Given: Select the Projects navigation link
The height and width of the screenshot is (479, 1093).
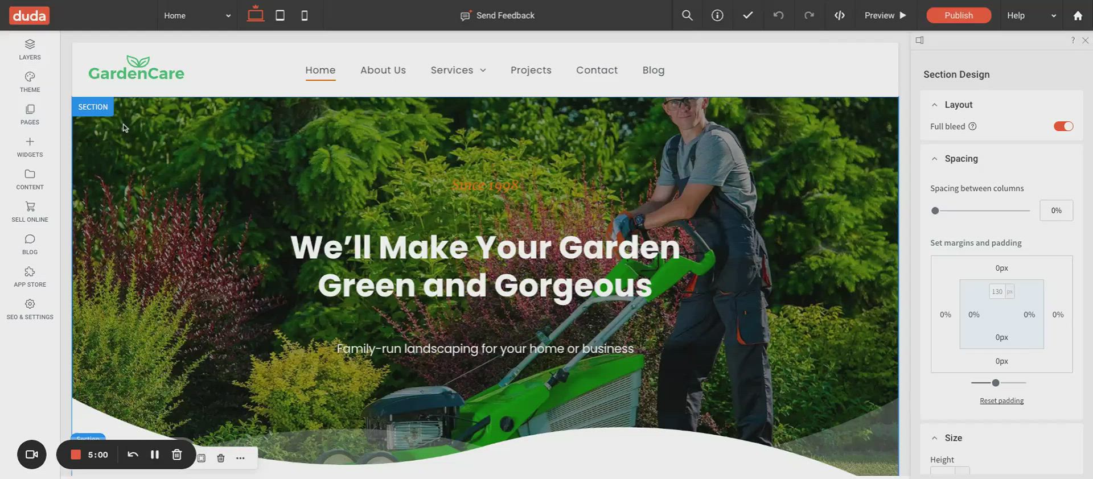Looking at the screenshot, I should click(531, 70).
